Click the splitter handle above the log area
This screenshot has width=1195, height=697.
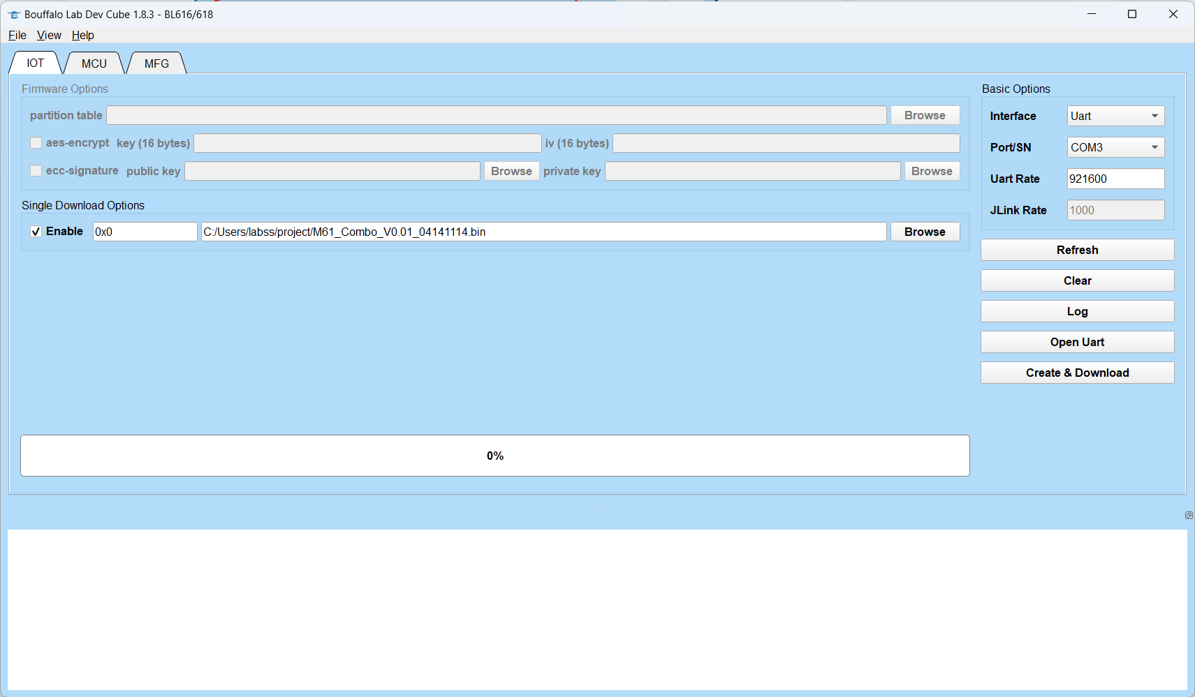599,505
